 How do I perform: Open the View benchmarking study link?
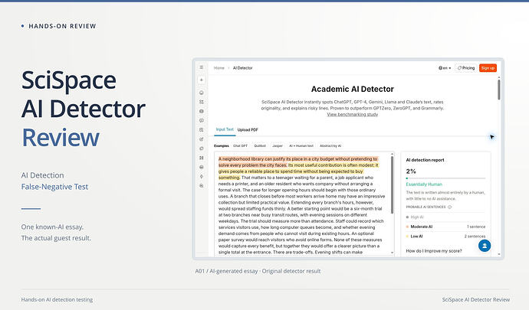pyautogui.click(x=352, y=115)
